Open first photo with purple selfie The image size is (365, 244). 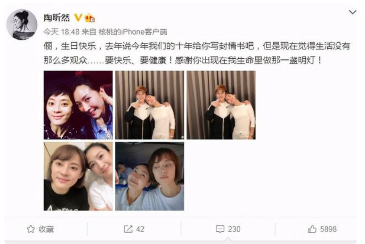tap(78, 105)
